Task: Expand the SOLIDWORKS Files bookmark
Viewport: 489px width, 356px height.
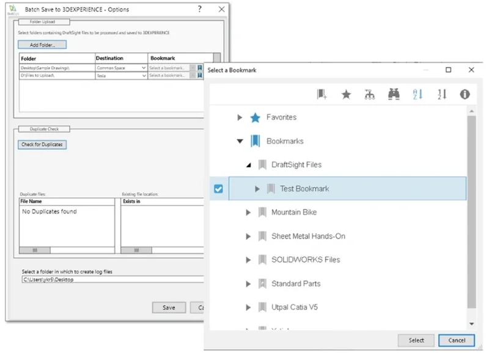Action: tap(248, 259)
